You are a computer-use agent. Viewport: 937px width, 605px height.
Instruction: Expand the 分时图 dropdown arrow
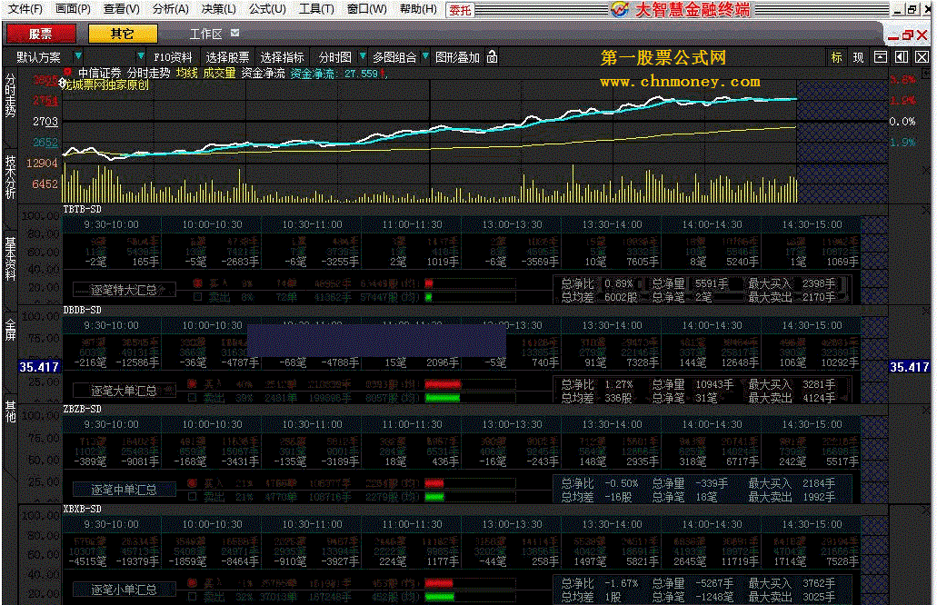pyautogui.click(x=363, y=56)
